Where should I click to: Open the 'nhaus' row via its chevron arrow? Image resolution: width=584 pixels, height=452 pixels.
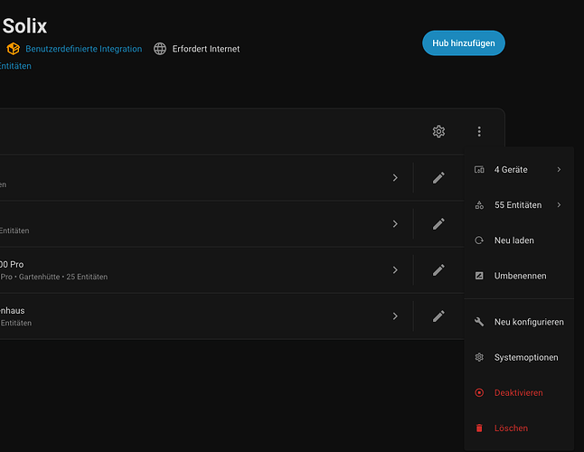pyautogui.click(x=395, y=316)
